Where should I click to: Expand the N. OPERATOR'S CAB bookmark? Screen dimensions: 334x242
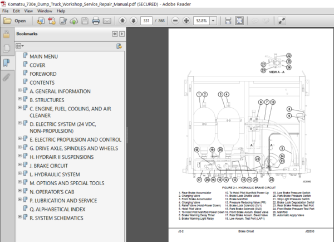tap(20, 191)
